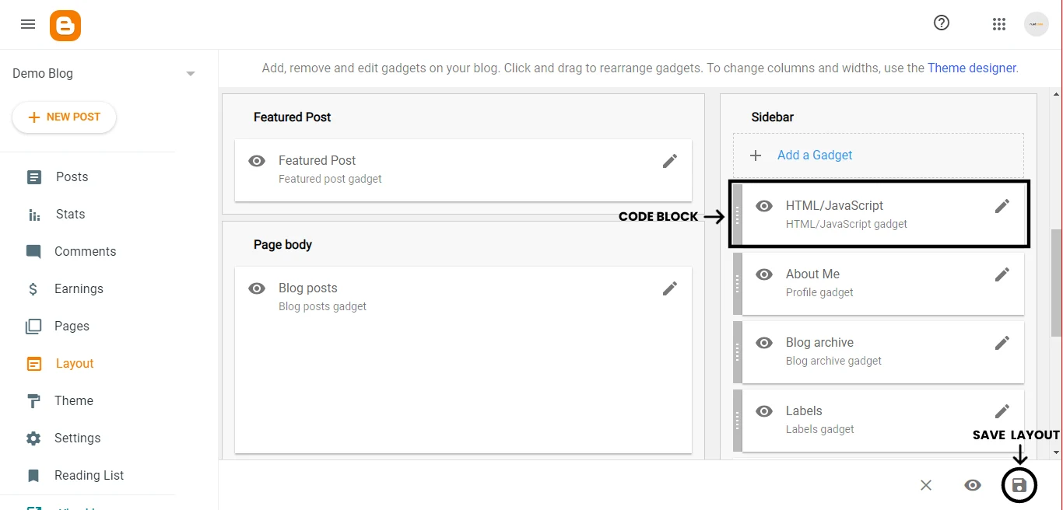Open the hamburger main menu
Image resolution: width=1063 pixels, height=510 pixels.
pyautogui.click(x=28, y=24)
